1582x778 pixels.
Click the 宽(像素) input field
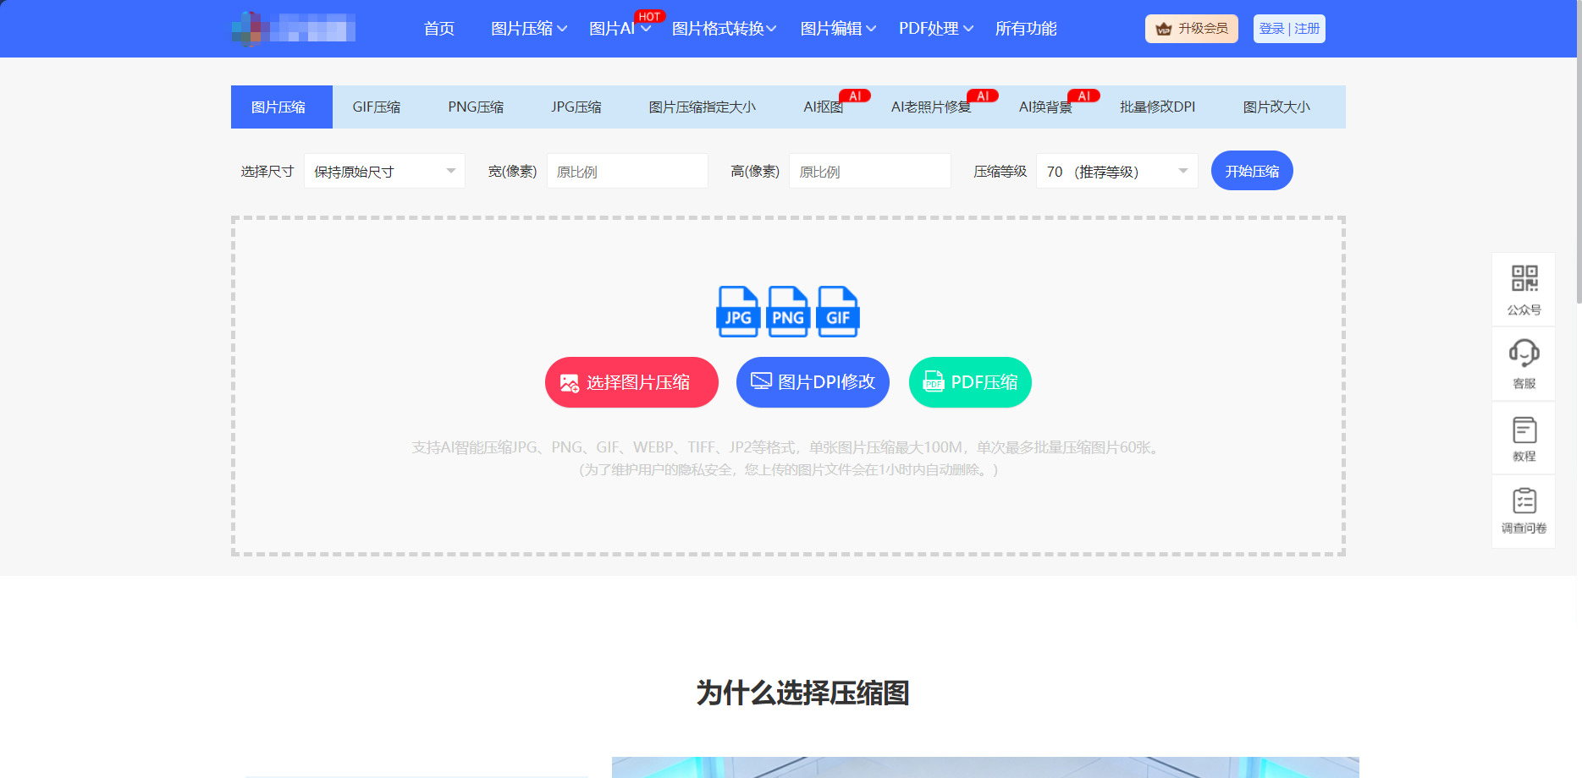click(627, 171)
